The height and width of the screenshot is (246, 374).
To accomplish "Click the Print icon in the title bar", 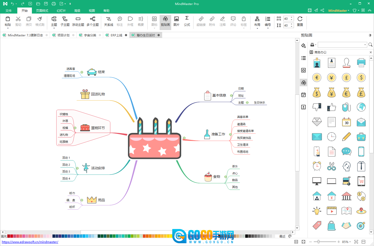I will pos(53,4).
